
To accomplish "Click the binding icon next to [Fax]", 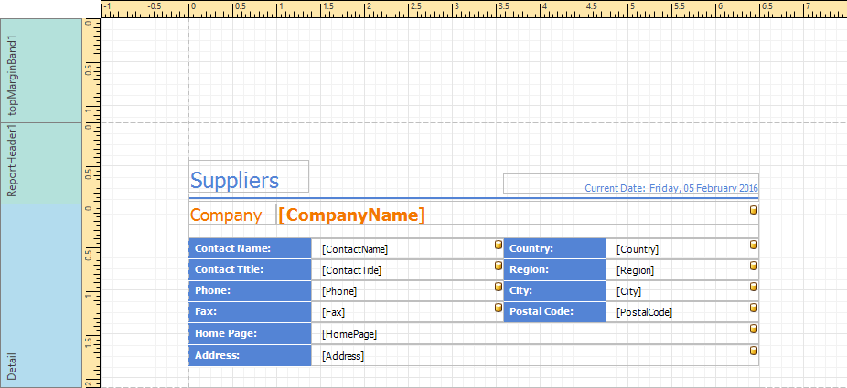I will [x=499, y=308].
